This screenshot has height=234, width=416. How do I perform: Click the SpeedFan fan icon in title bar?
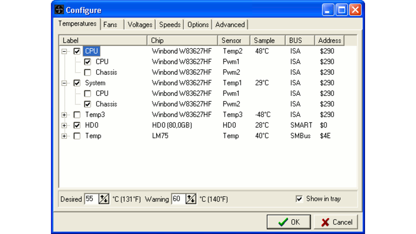59,10
